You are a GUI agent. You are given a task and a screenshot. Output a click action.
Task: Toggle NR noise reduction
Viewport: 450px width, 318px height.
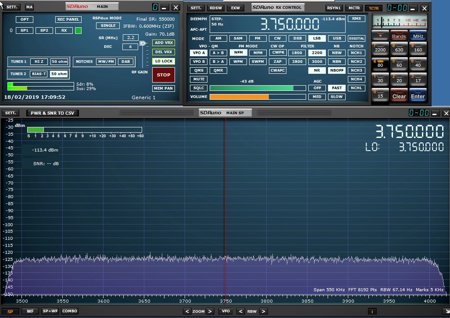317,70
